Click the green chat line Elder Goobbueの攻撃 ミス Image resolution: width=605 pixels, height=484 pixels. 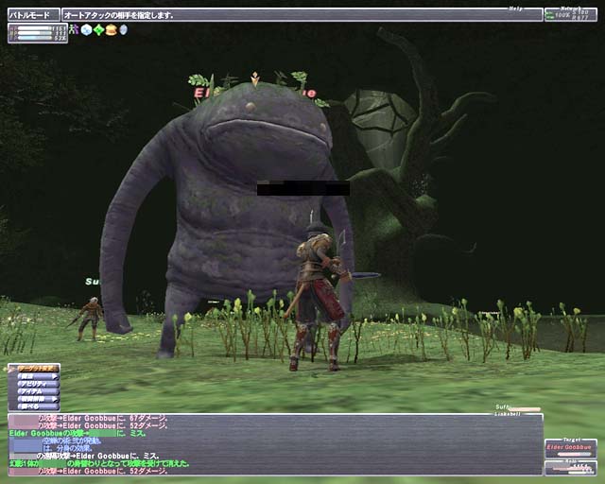click(x=78, y=434)
